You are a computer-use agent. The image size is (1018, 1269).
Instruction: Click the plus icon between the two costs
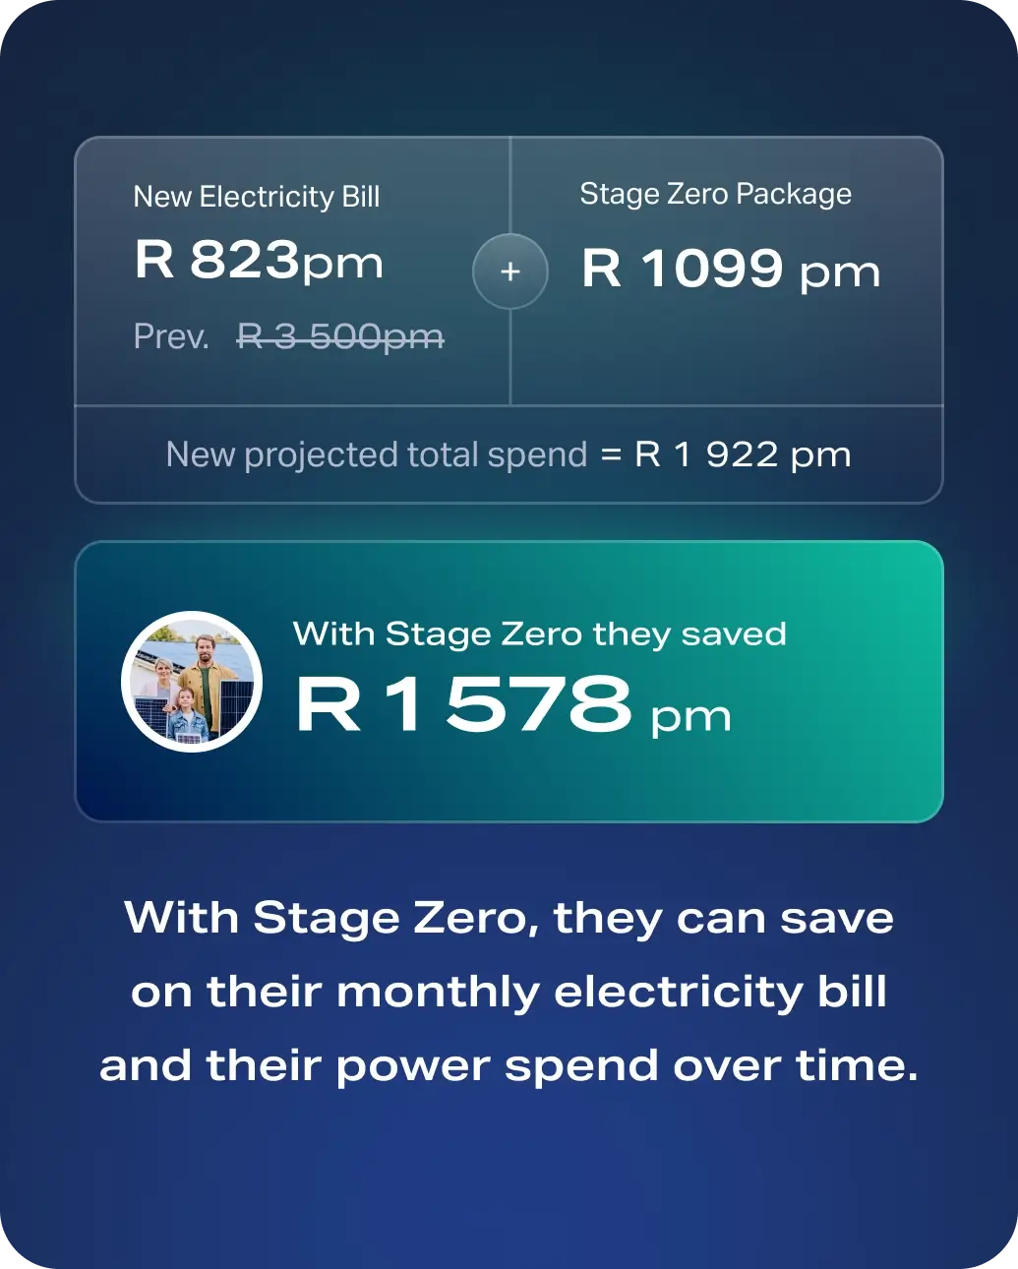coord(509,272)
